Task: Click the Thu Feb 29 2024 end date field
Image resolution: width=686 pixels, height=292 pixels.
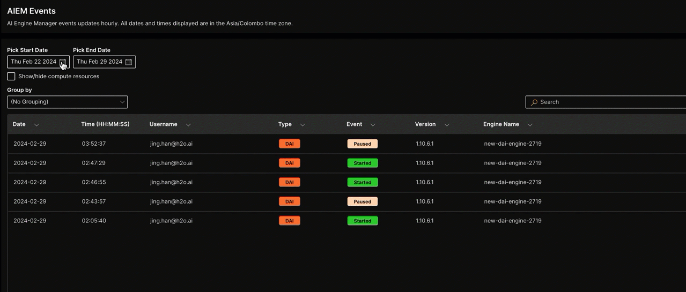Action: pyautogui.click(x=99, y=62)
